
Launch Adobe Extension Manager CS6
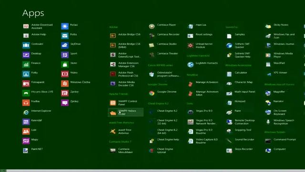(124, 64)
